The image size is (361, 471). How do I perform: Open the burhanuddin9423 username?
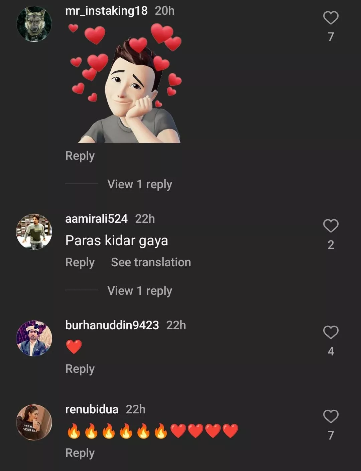coord(112,326)
